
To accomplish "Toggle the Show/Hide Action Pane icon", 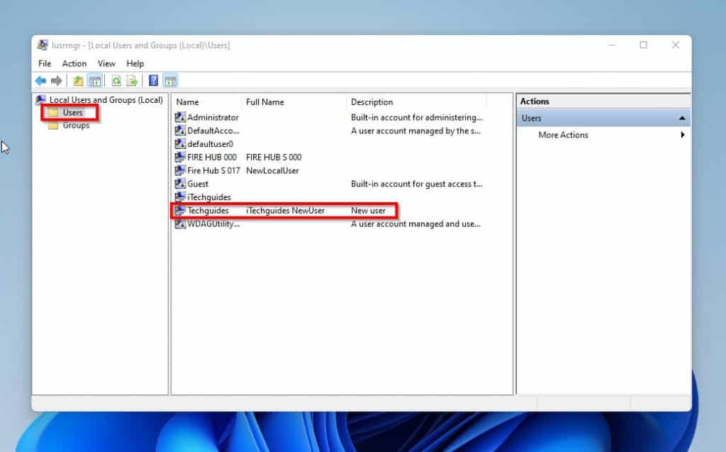I will (170, 81).
